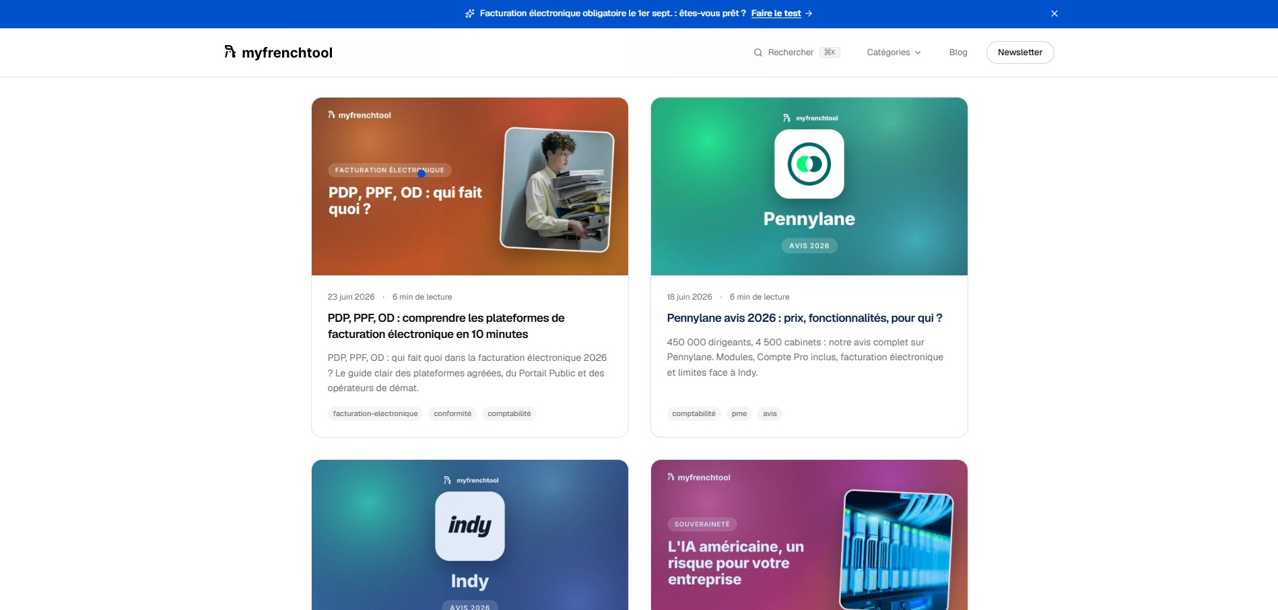Click myfrenchtool logo on IA américaine card
Image resolution: width=1278 pixels, height=610 pixels.
(699, 477)
